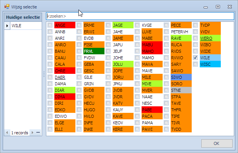Tick the KVGE checkbox

[x=137, y=25]
